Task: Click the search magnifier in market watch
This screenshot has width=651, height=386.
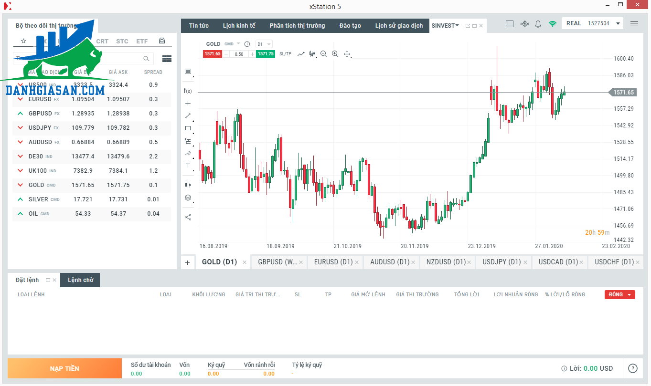Action: coord(146,59)
